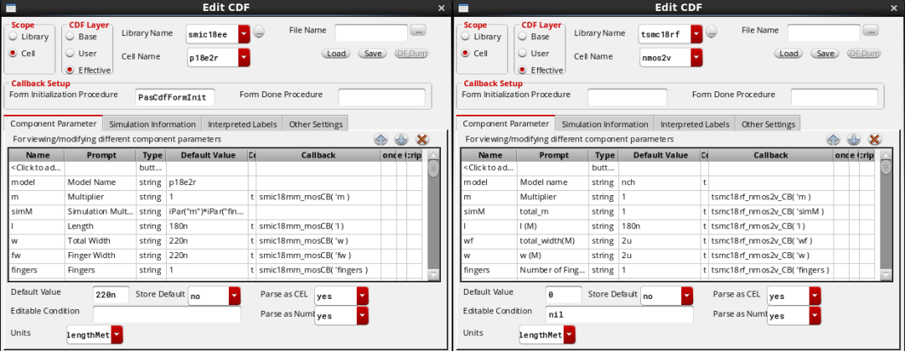Click the PasCdfFormInit initialization procedure field

176,97
